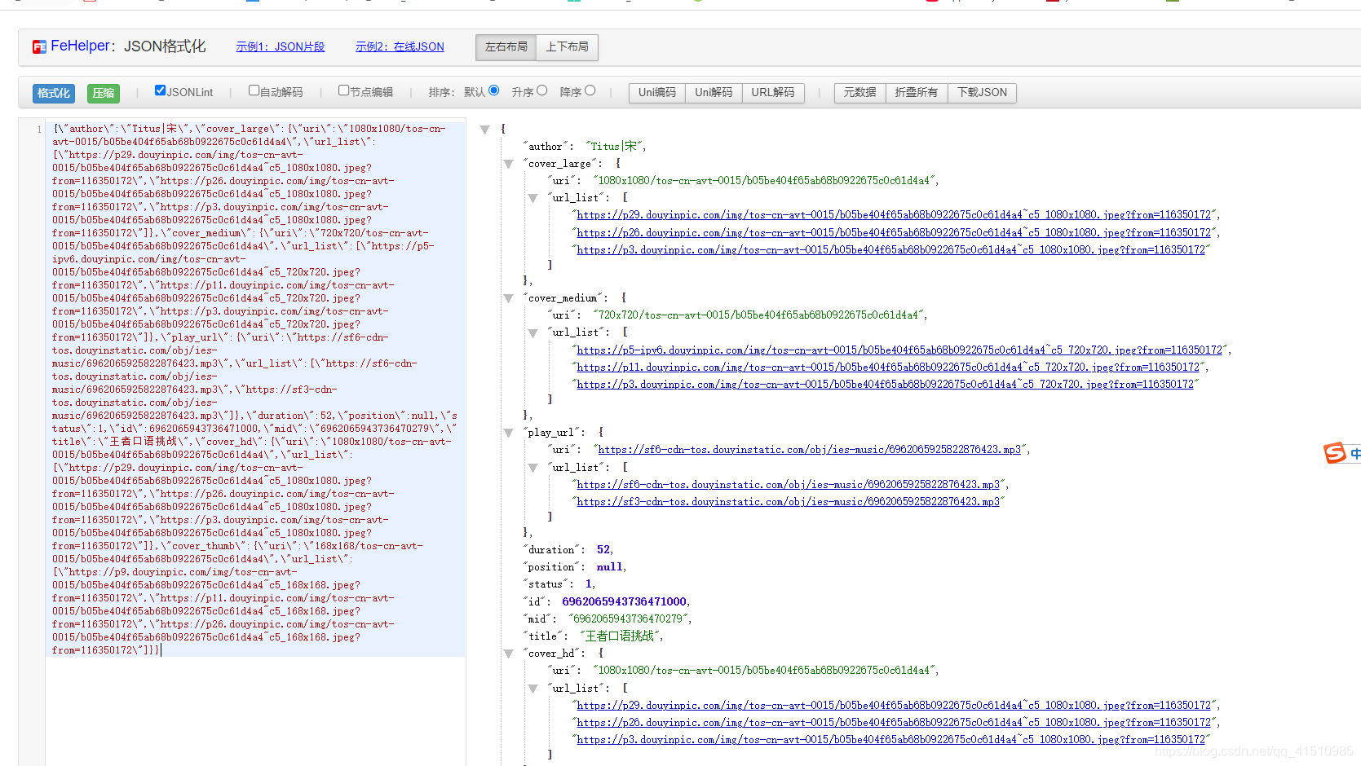Open 示例1: JSON片段 example link

281,47
